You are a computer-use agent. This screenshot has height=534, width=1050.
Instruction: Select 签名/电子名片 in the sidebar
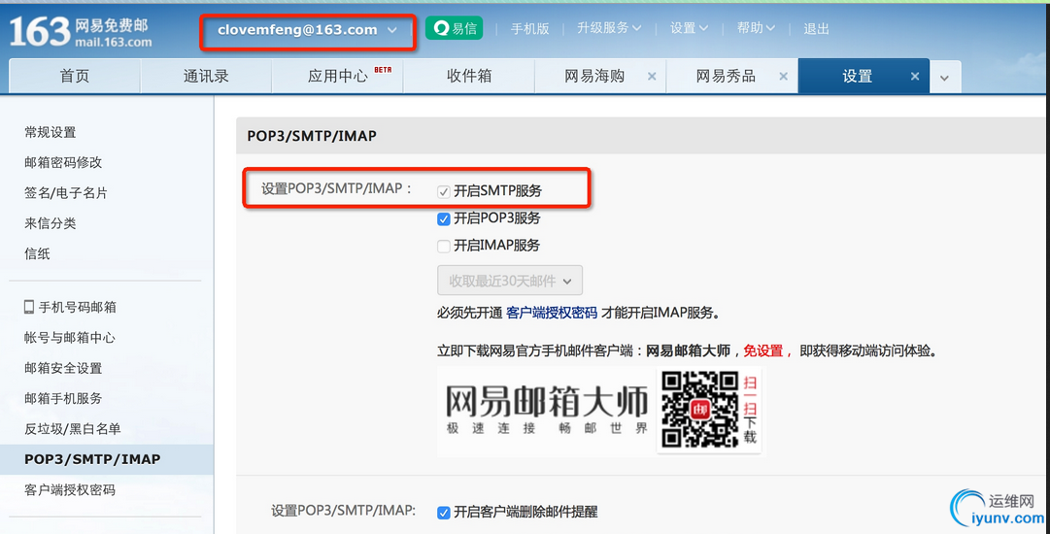tap(66, 193)
